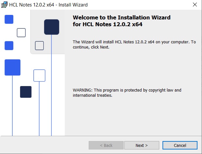The width and height of the screenshot is (202, 154).
Task: Click the large bright blue square graphic
Action: tap(12, 67)
